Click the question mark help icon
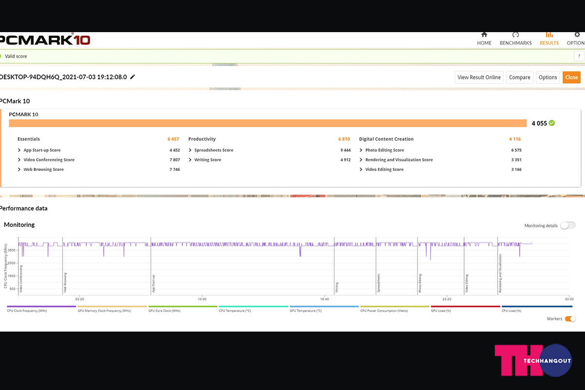This screenshot has height=390, width=585. [579, 56]
